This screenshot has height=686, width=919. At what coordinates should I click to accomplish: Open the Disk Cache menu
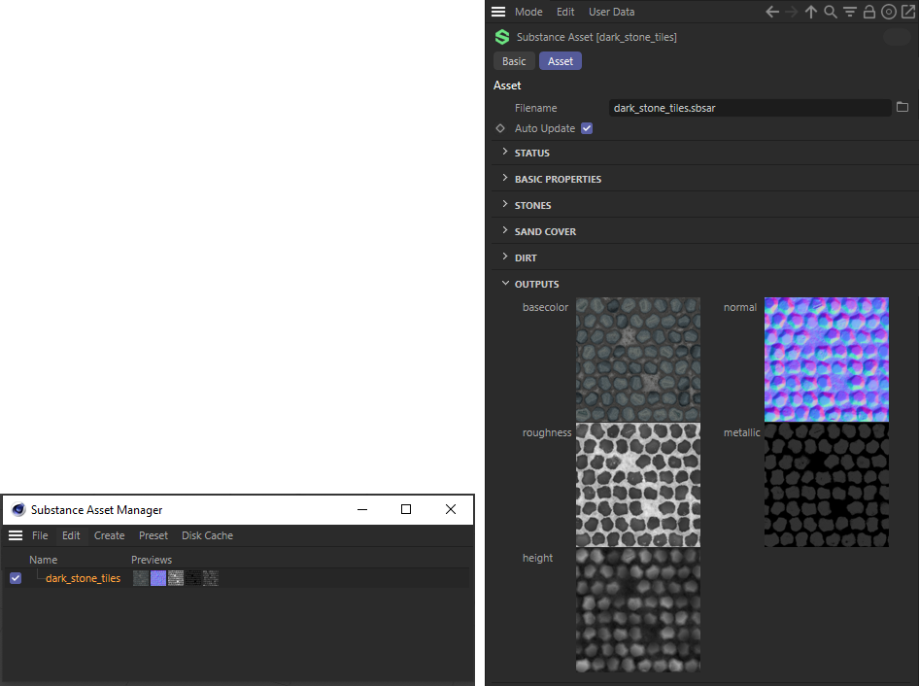click(x=208, y=535)
